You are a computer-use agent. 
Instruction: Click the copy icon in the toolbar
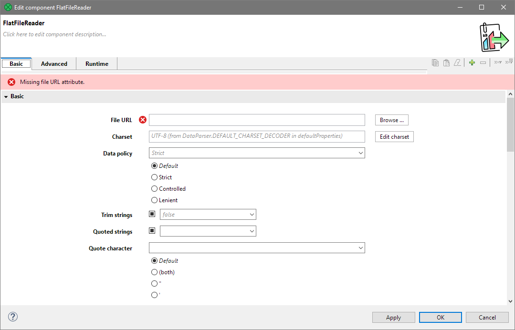(x=435, y=62)
